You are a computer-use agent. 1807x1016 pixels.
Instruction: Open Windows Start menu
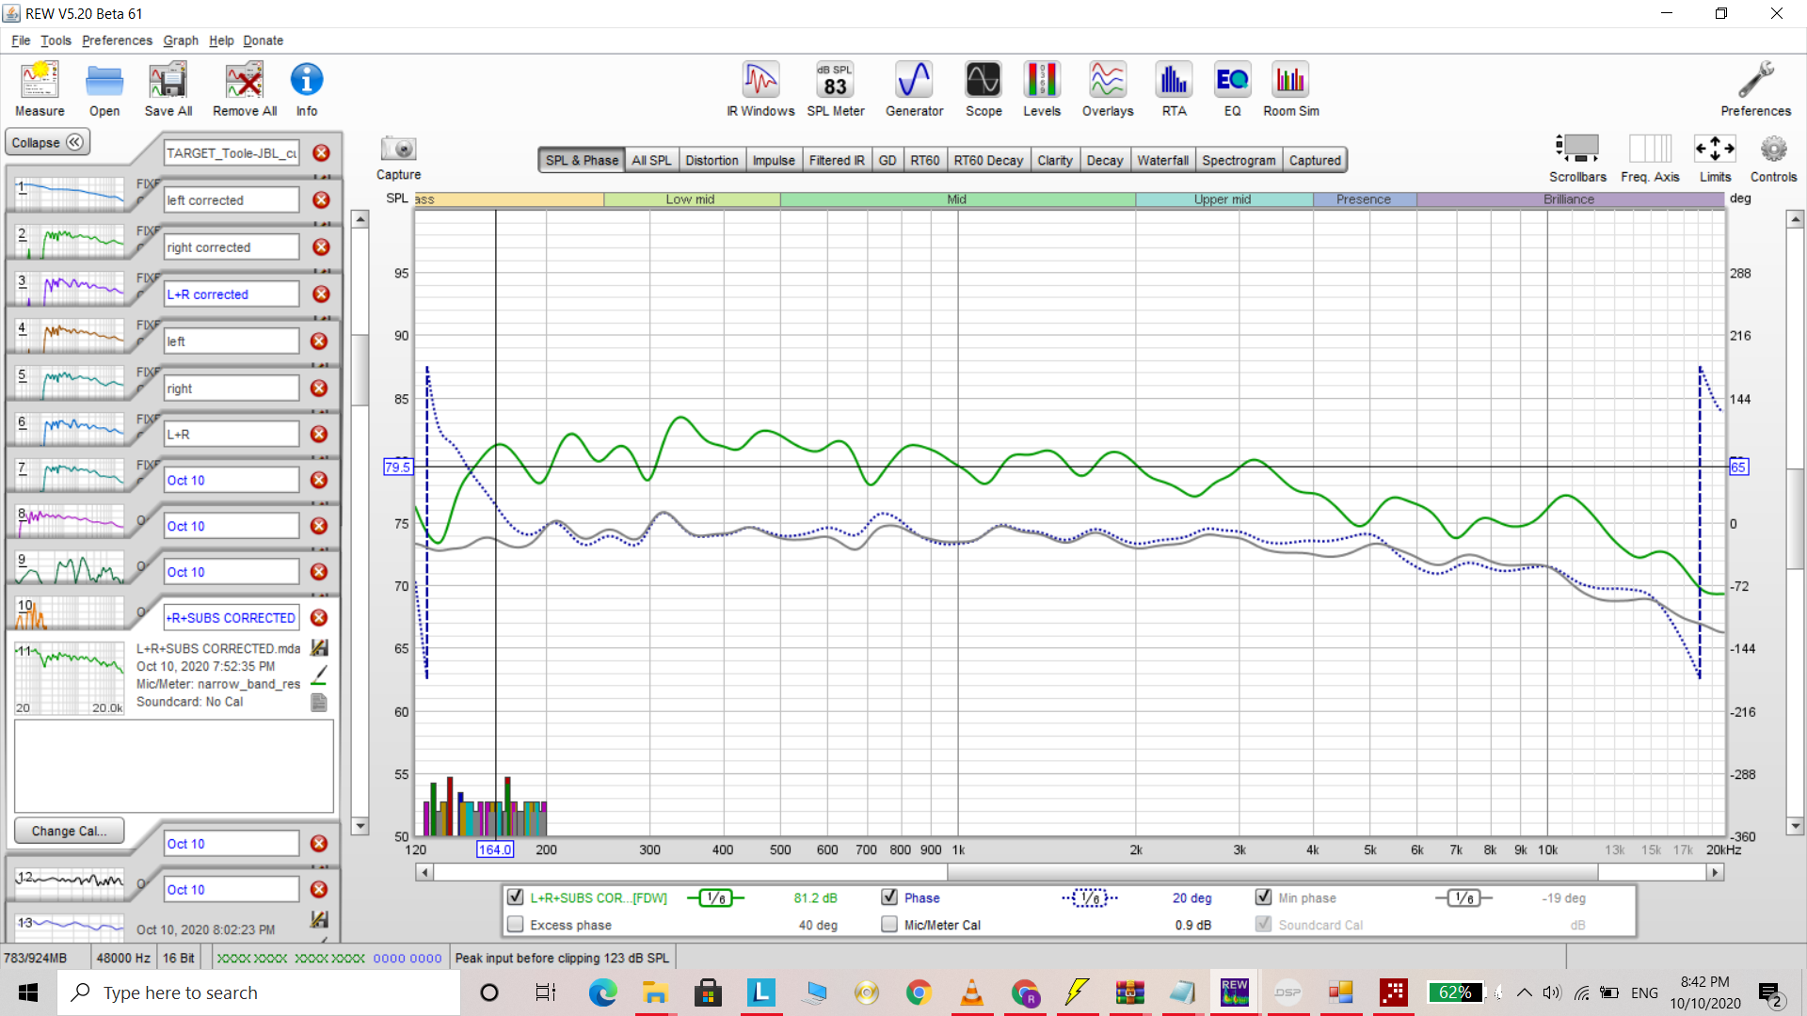28,992
